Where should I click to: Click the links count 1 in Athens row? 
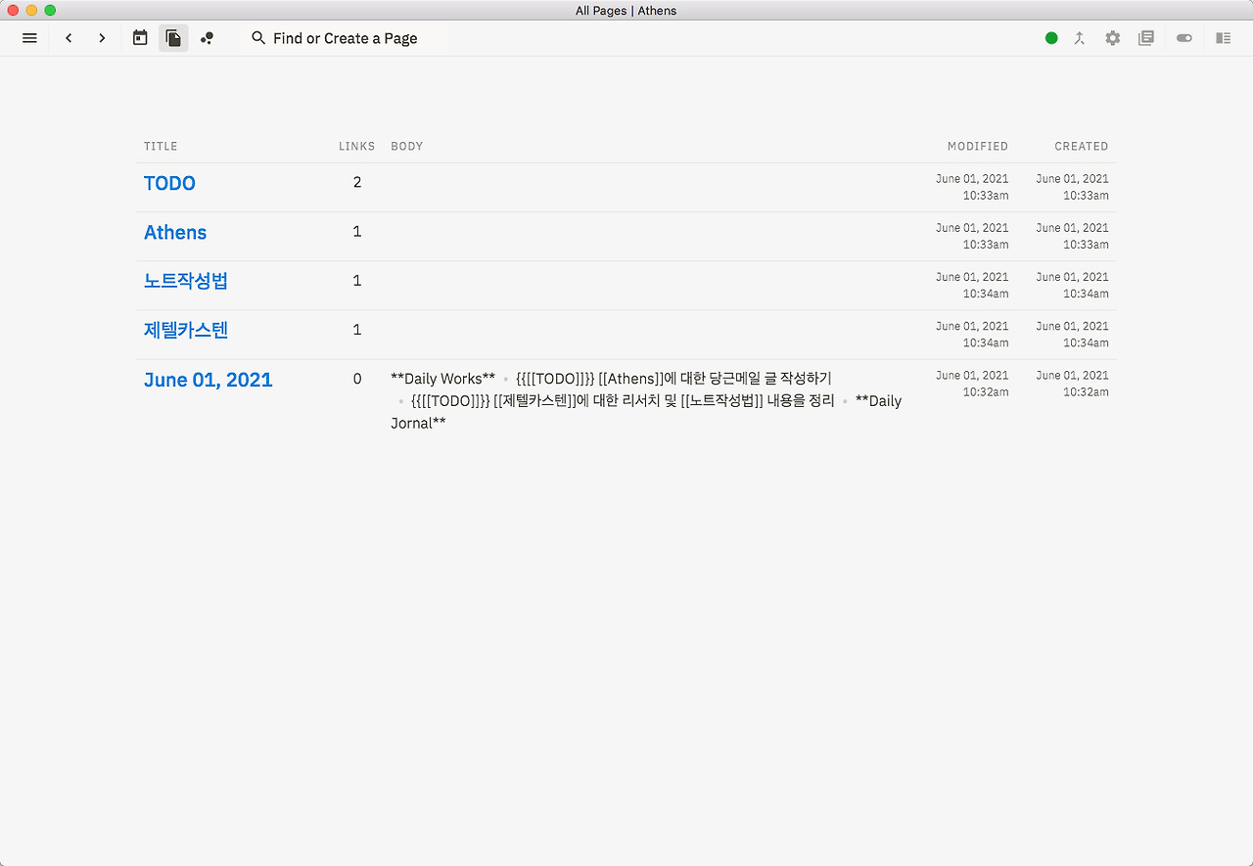point(357,231)
